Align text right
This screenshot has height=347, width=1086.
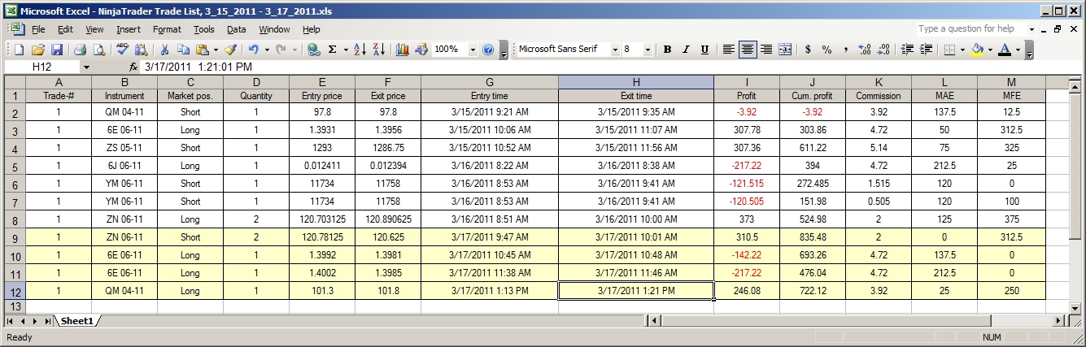(x=766, y=50)
